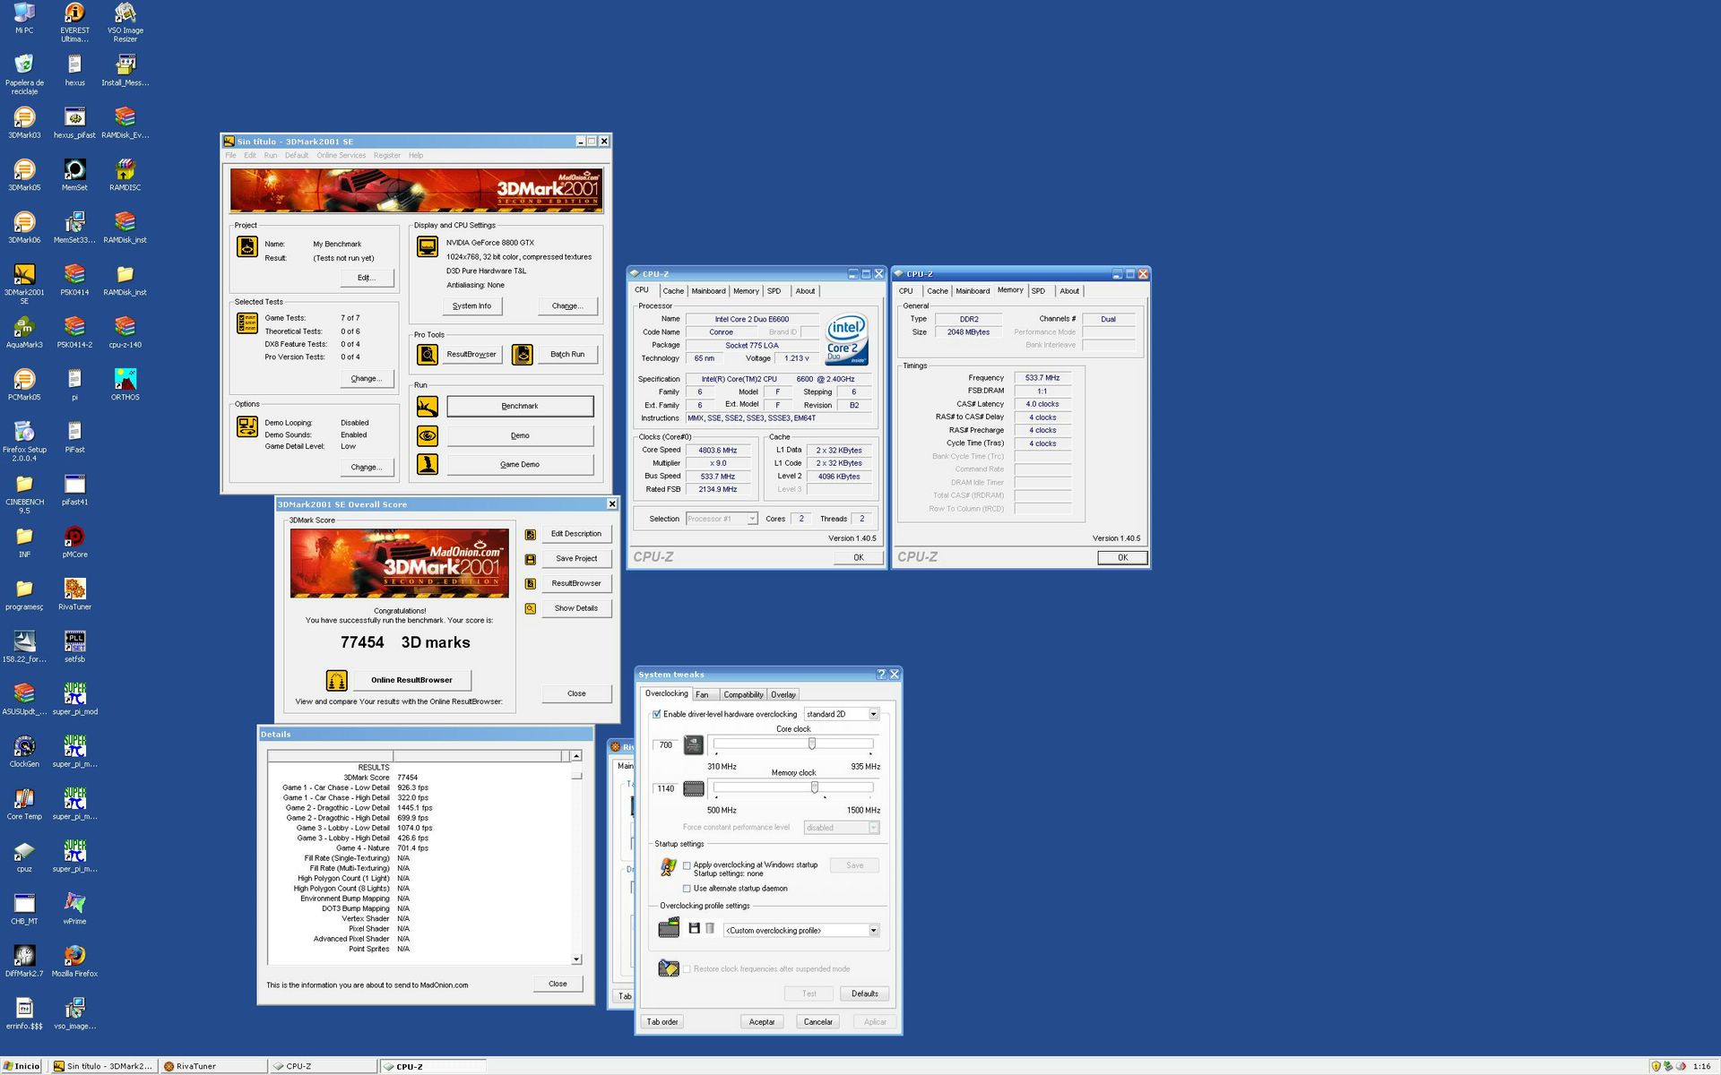Open the Cache tab in left CPU-Z window
This screenshot has width=1721, height=1075.
click(x=673, y=291)
